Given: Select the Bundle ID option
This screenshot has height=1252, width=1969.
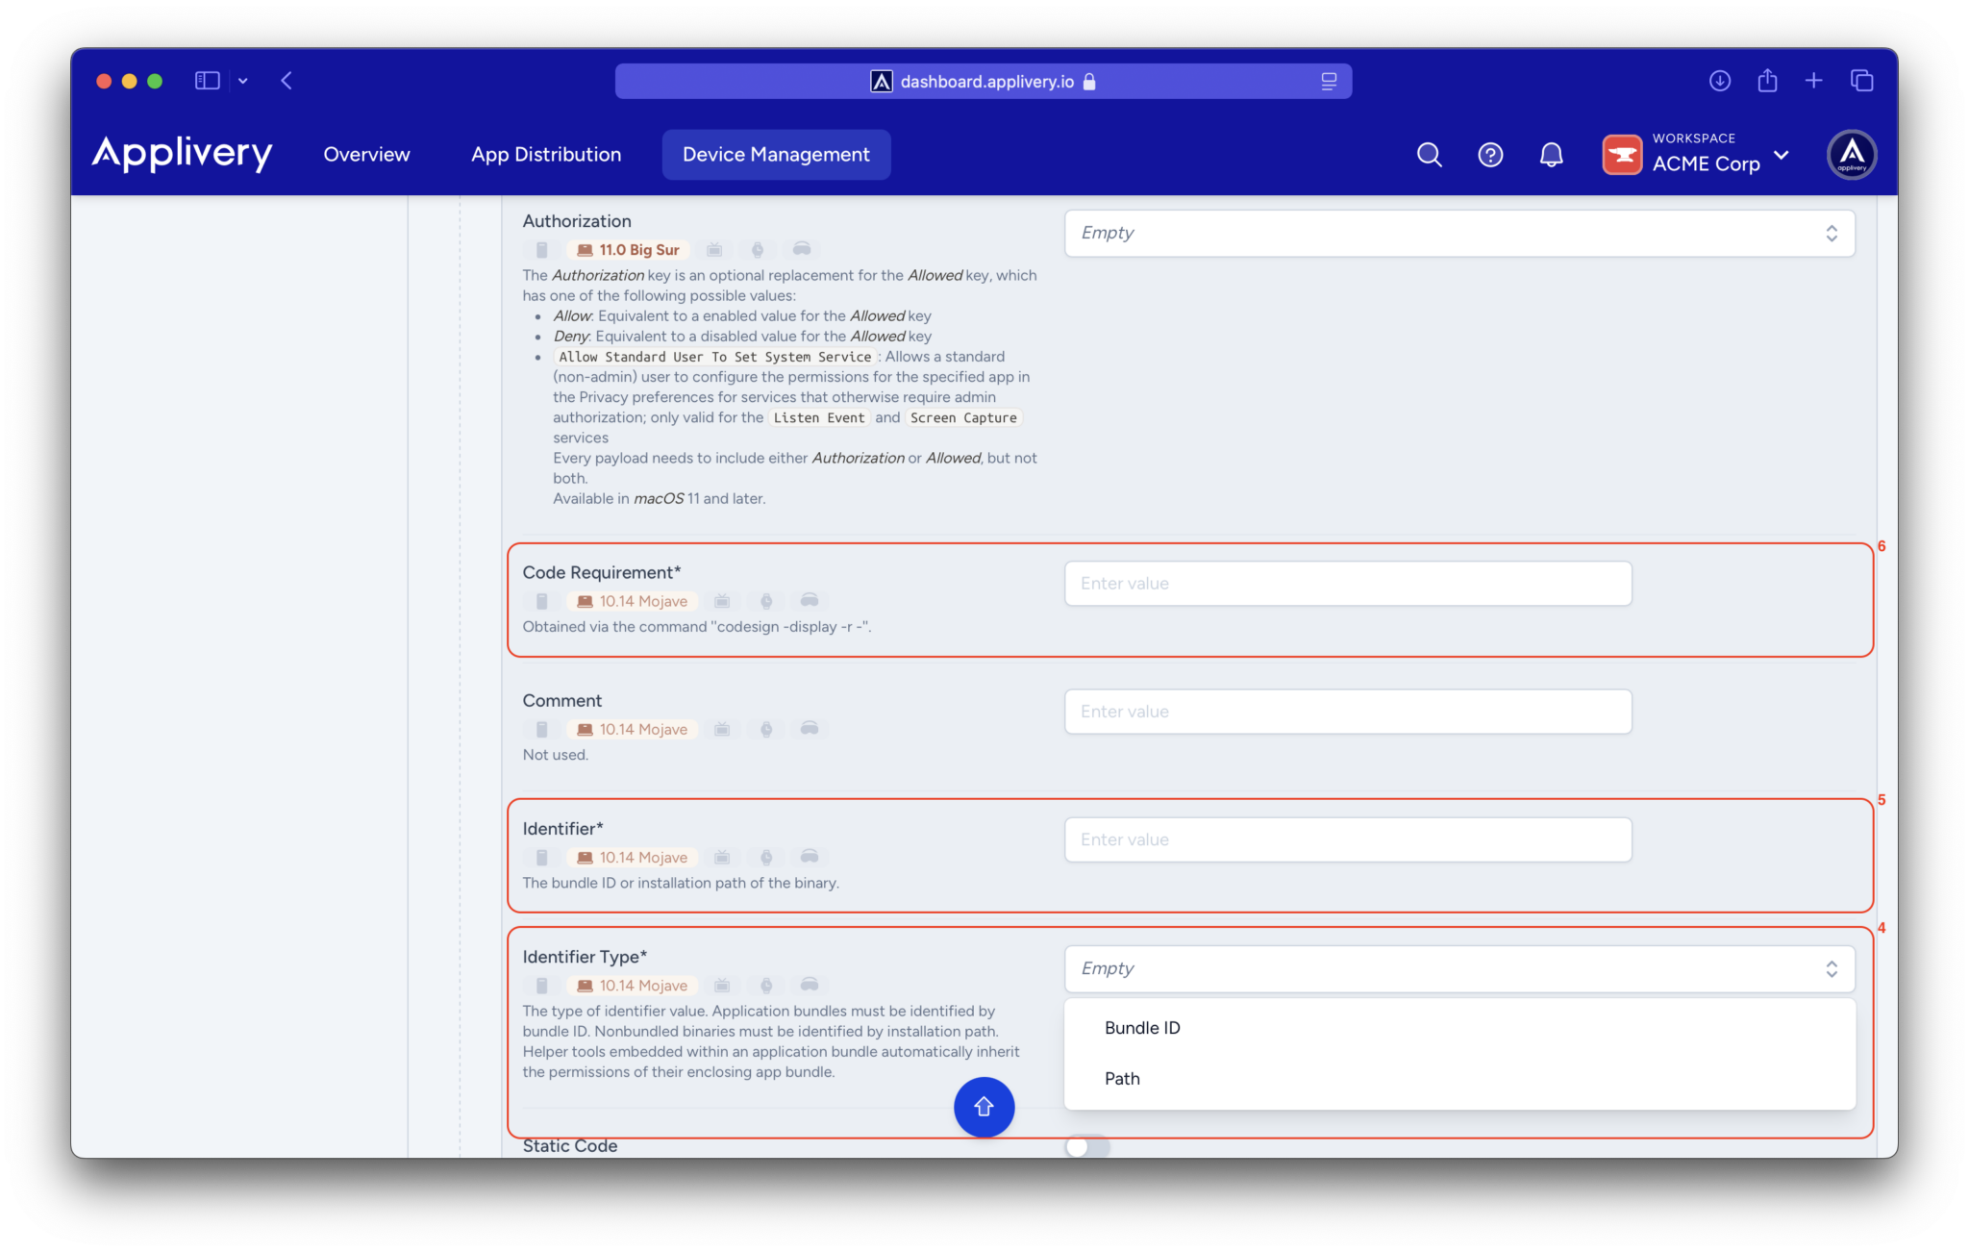Looking at the screenshot, I should point(1142,1028).
